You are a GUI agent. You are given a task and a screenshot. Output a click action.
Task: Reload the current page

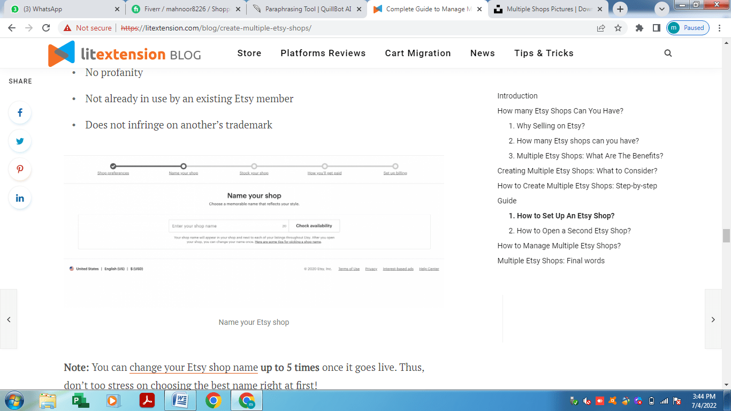point(46,28)
